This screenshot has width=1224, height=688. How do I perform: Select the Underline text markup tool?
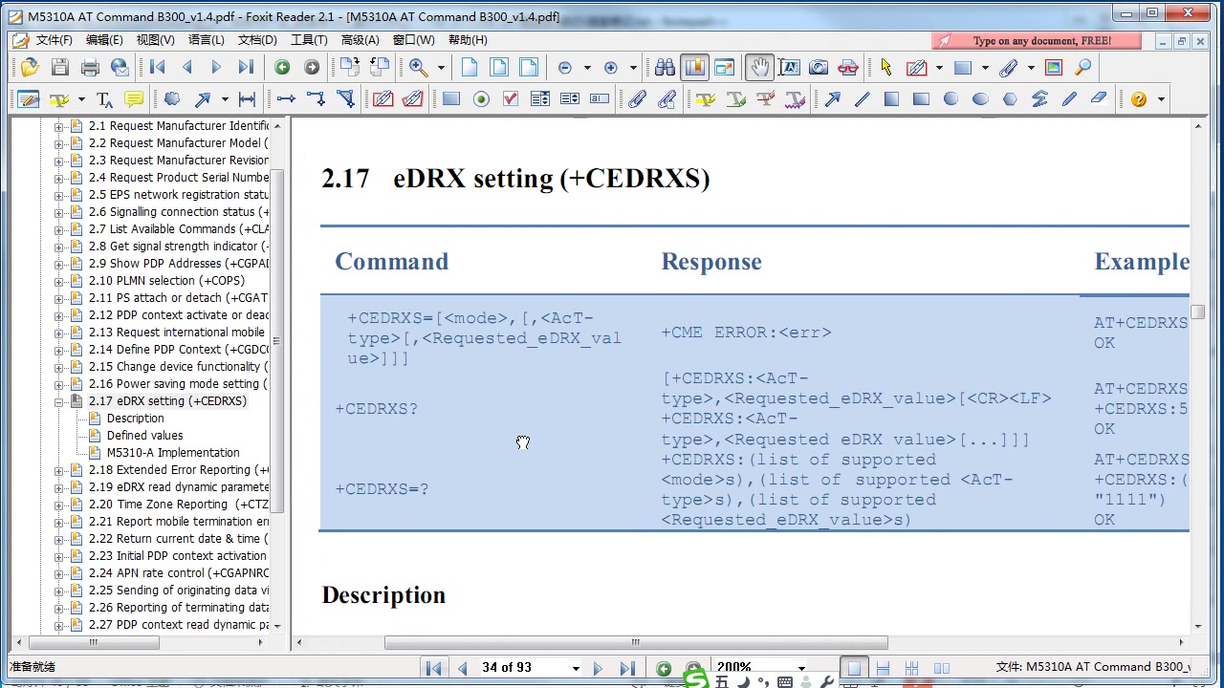[735, 98]
